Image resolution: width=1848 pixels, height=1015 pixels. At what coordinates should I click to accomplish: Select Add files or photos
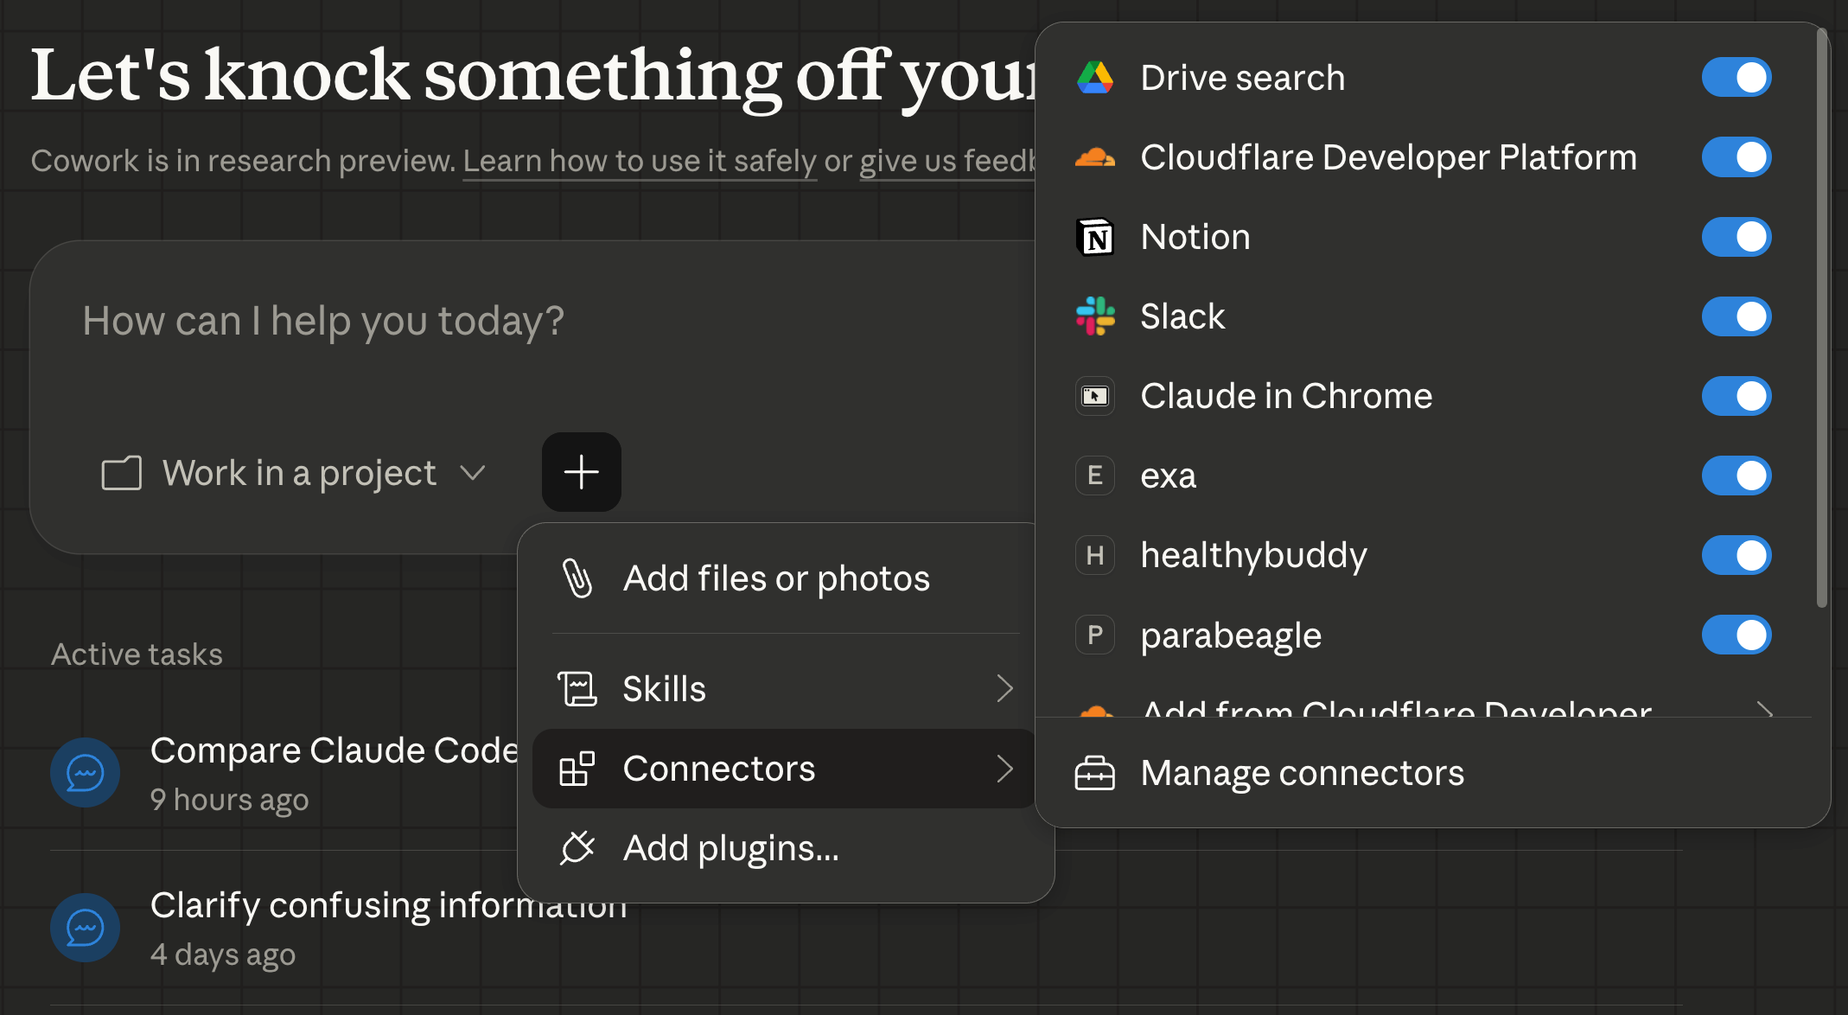(x=775, y=578)
